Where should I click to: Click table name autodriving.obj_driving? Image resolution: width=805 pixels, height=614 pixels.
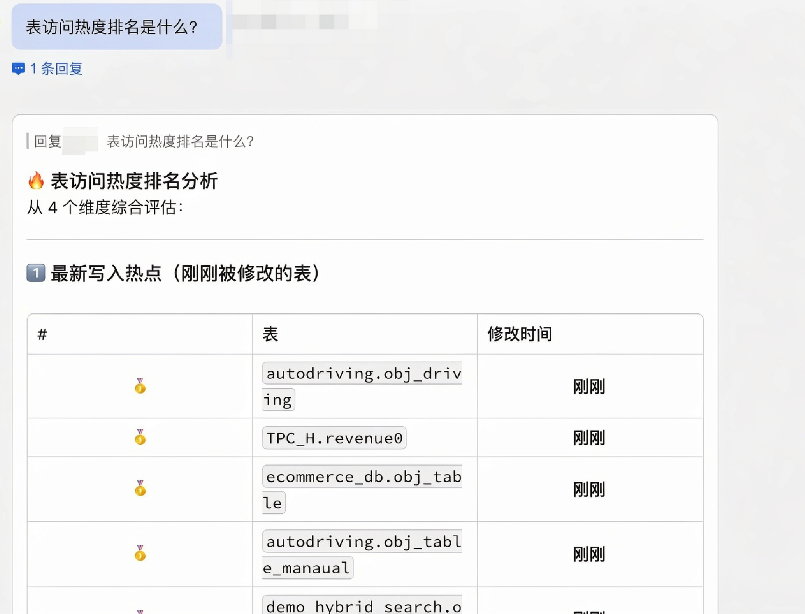[x=362, y=386]
